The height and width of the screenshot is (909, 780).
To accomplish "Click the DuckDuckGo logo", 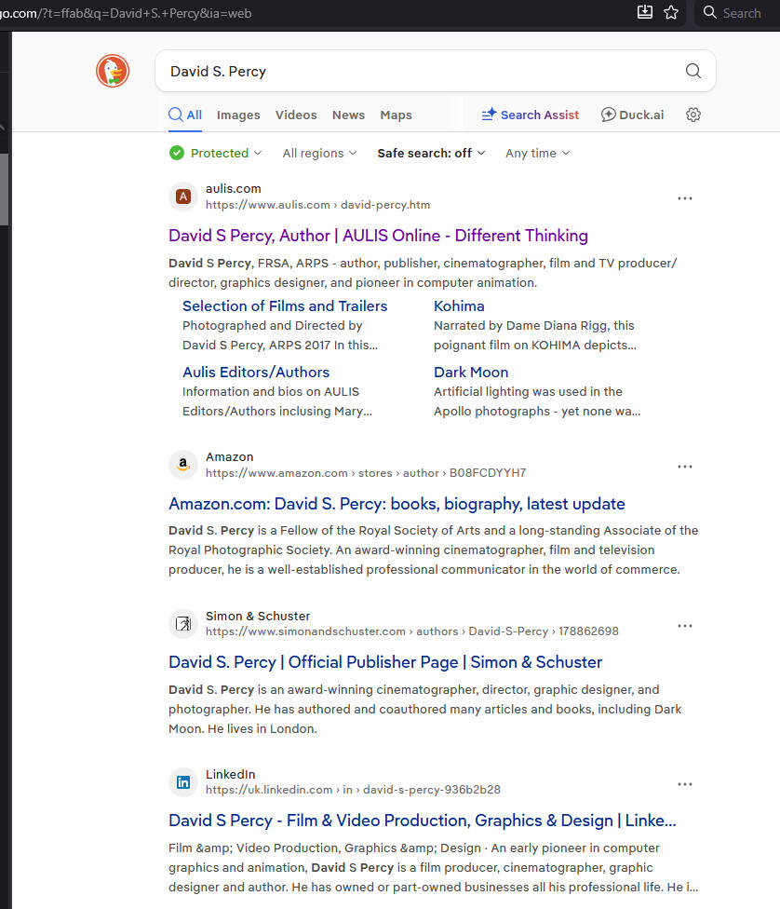I will pyautogui.click(x=113, y=72).
